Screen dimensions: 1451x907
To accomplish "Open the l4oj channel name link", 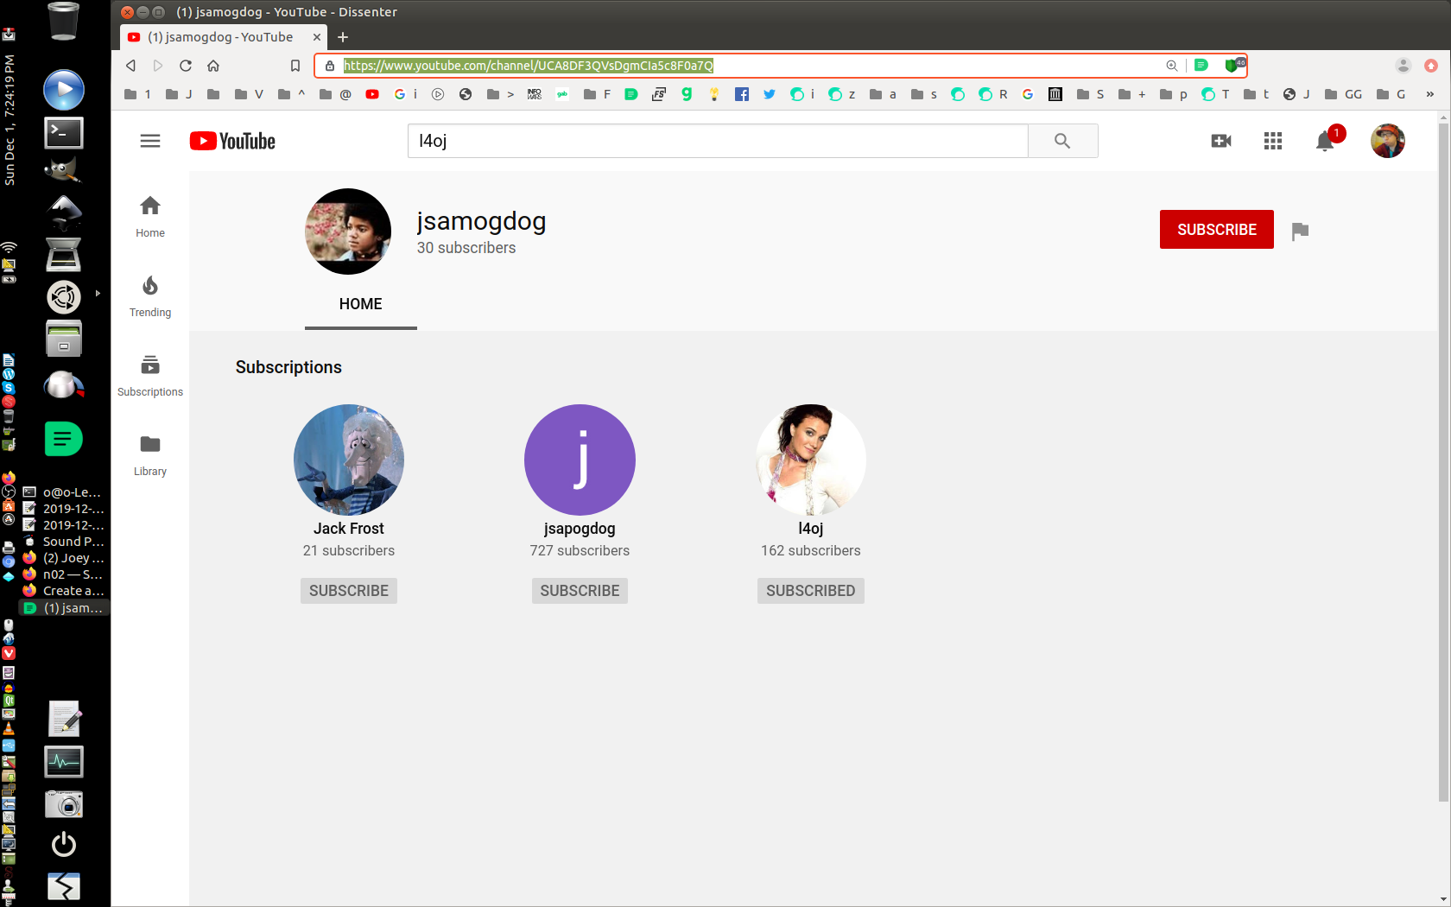I will [x=811, y=529].
